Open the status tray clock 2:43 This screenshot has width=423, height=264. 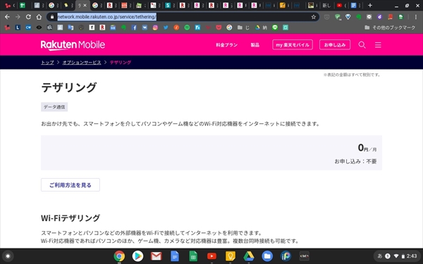[x=412, y=256]
